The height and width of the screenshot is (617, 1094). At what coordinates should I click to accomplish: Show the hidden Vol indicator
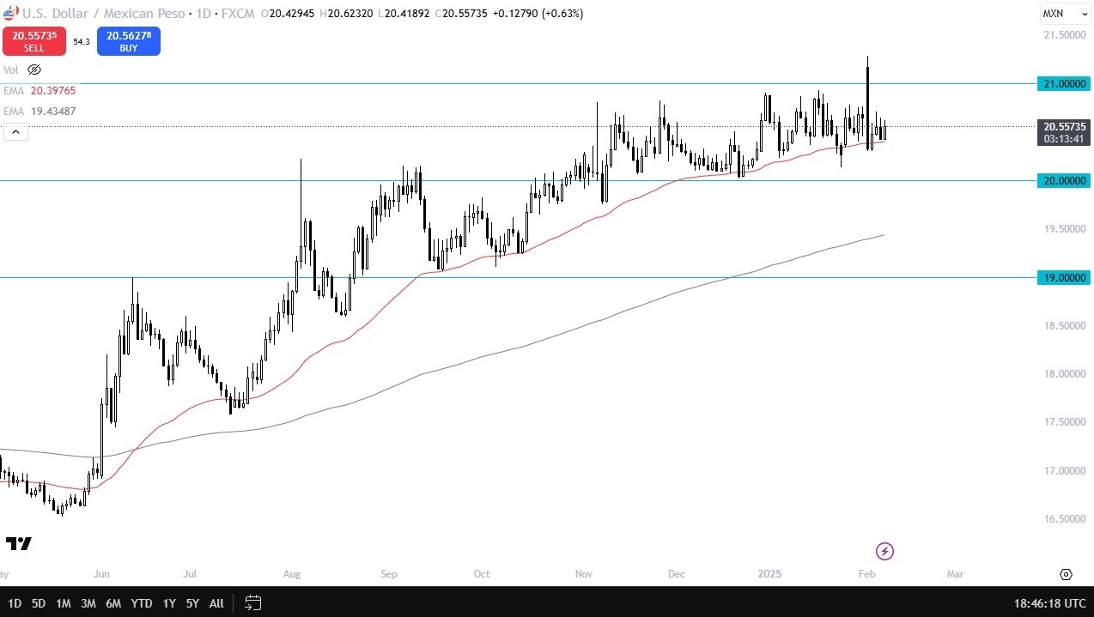point(34,70)
